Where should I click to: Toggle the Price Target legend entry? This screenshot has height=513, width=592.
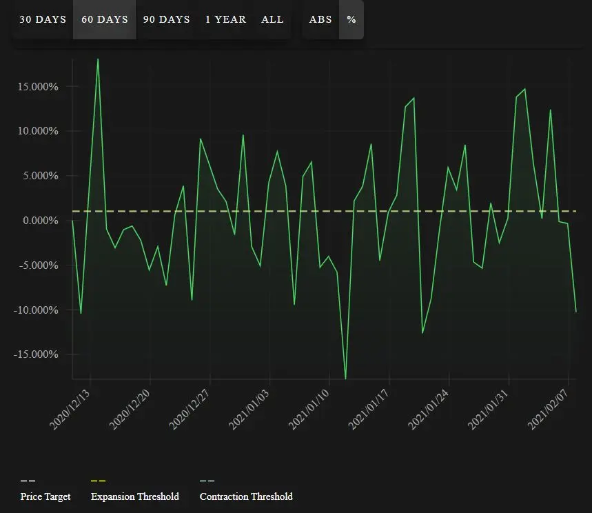[45, 496]
